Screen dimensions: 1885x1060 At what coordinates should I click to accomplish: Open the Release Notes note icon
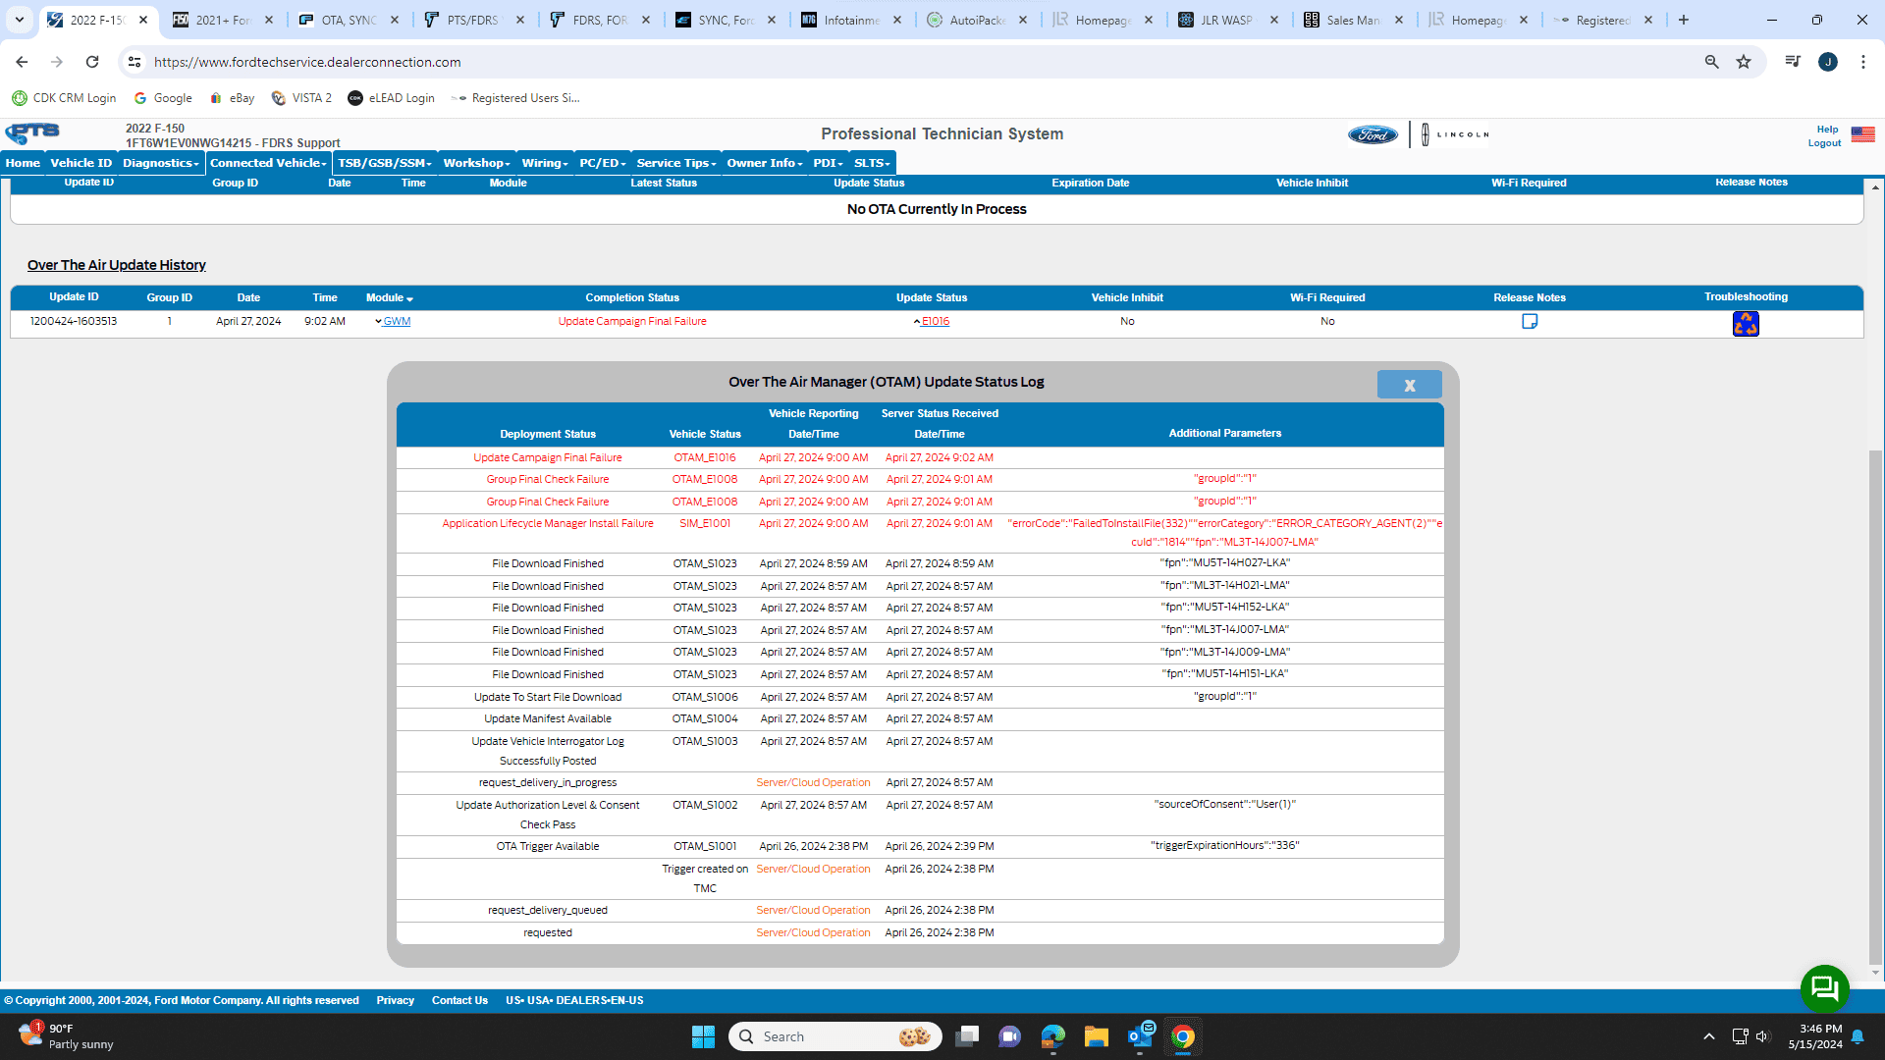pos(1529,321)
